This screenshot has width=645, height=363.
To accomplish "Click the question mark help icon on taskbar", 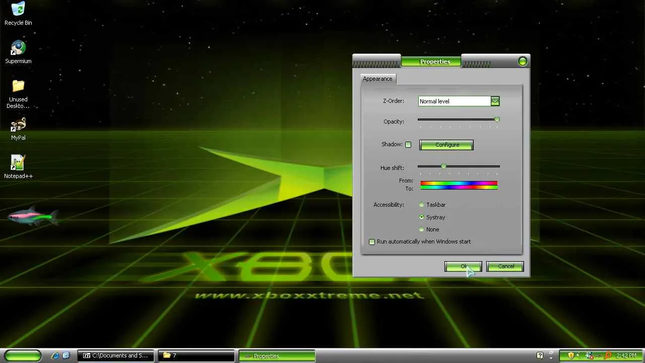I will tap(540, 355).
